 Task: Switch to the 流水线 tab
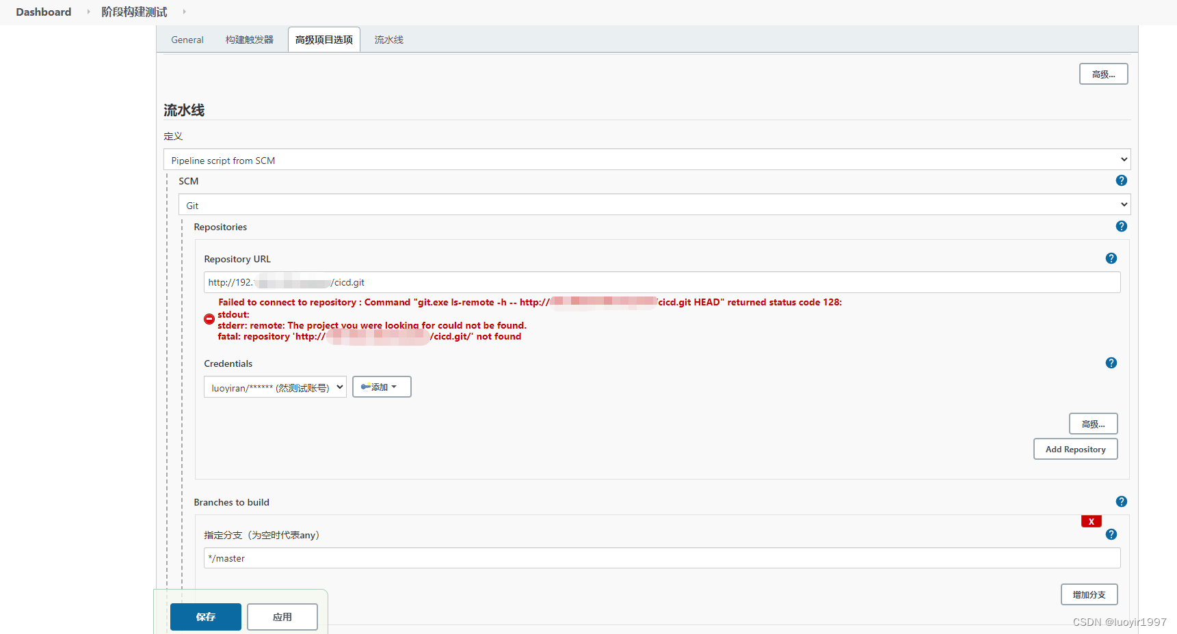click(x=388, y=39)
